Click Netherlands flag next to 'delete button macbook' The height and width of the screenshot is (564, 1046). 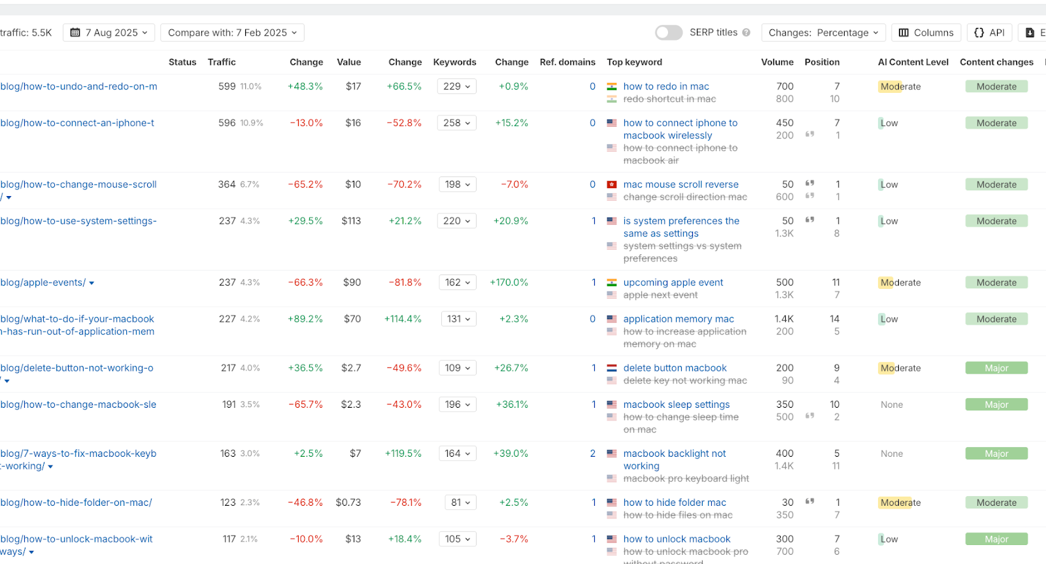tap(611, 368)
